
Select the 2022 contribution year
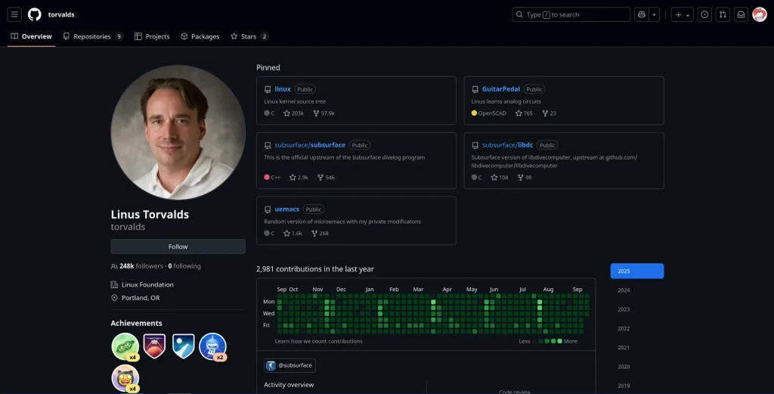636,329
